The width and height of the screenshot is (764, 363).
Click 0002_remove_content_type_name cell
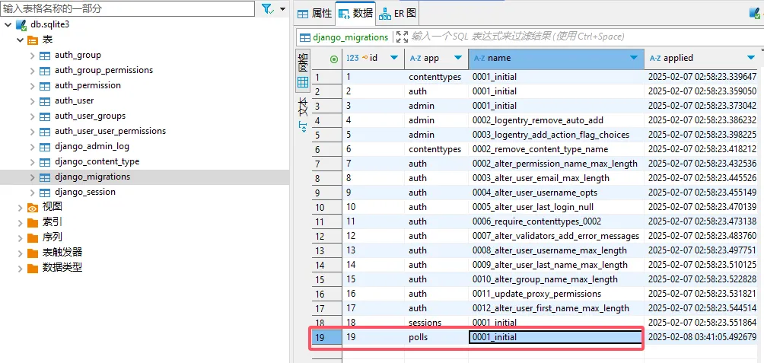point(556,149)
